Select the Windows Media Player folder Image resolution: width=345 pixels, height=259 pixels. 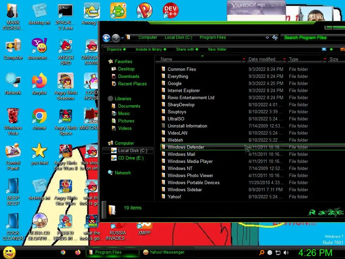[x=190, y=162]
